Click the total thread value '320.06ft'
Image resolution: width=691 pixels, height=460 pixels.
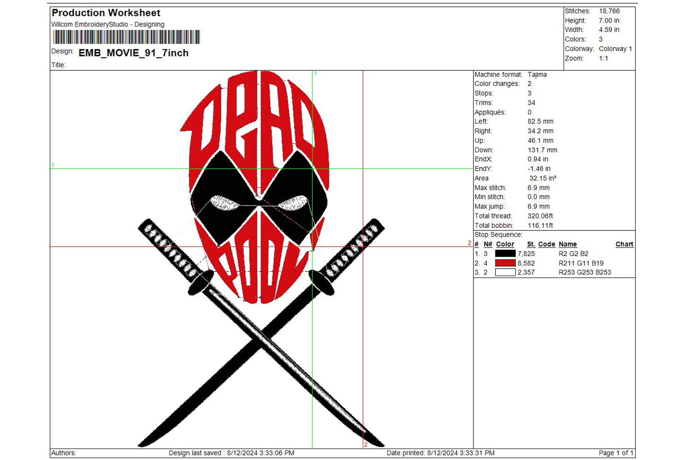click(x=541, y=216)
